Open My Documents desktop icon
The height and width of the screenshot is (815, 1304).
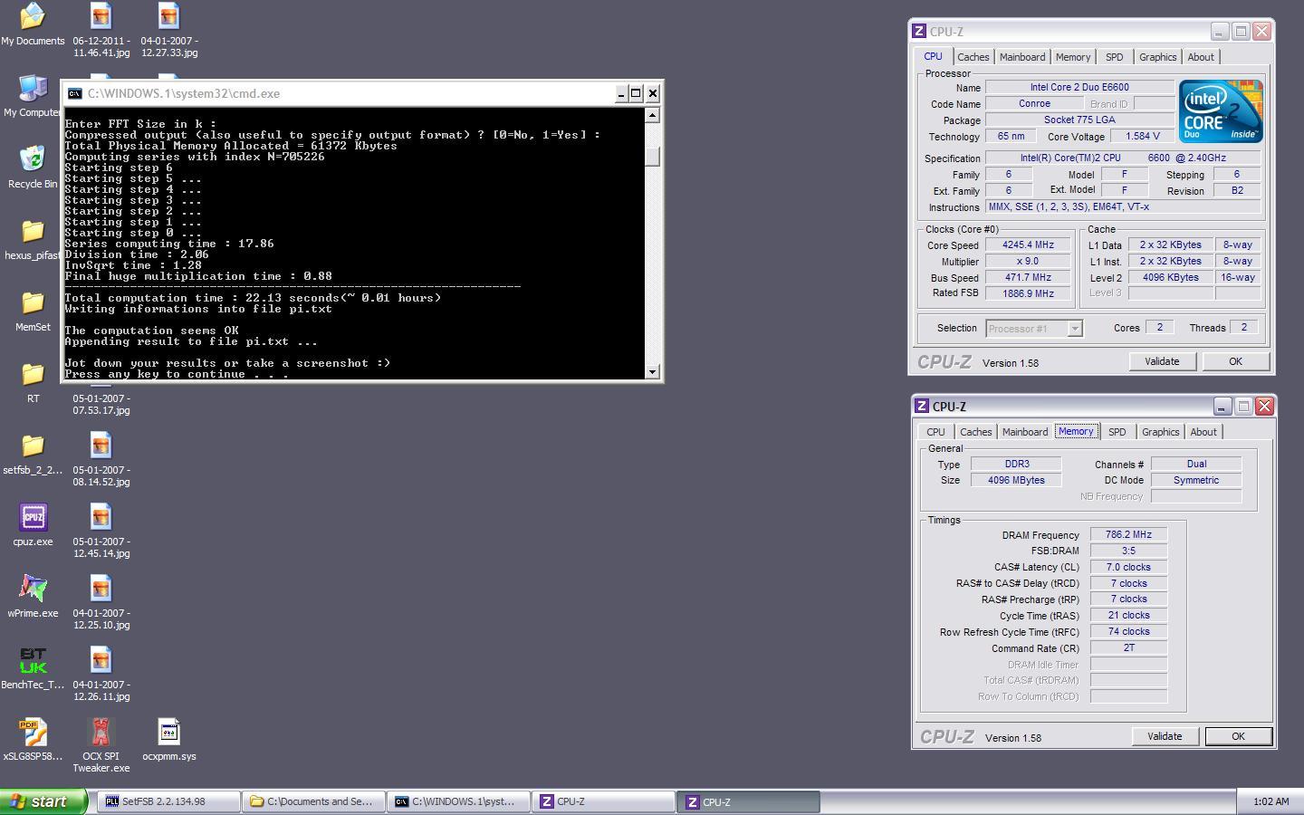click(33, 24)
